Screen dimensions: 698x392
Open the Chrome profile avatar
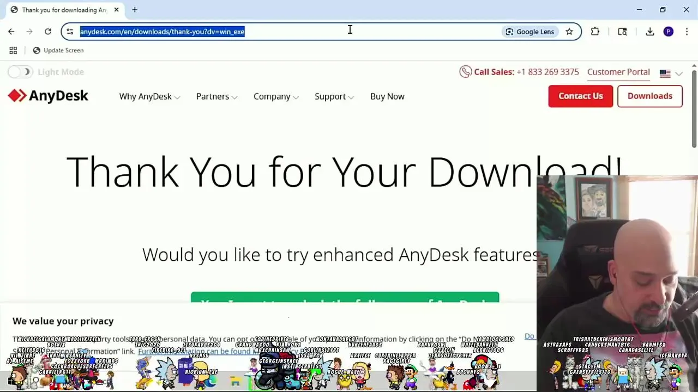(669, 32)
